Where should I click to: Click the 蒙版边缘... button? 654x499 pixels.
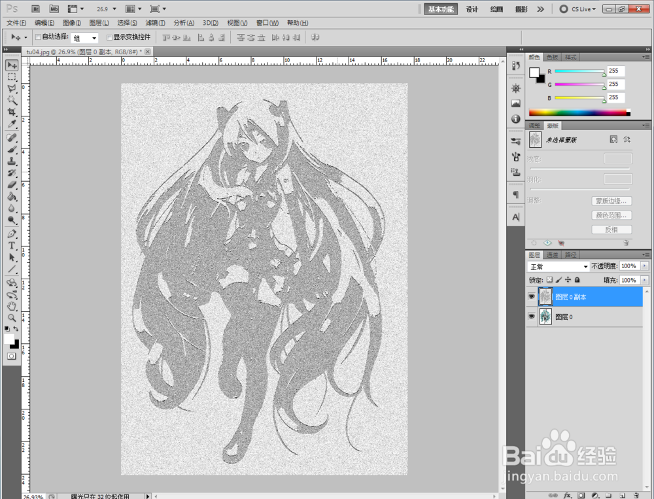click(x=611, y=201)
